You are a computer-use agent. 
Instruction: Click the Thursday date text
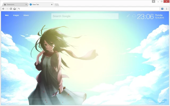click(x=159, y=15)
